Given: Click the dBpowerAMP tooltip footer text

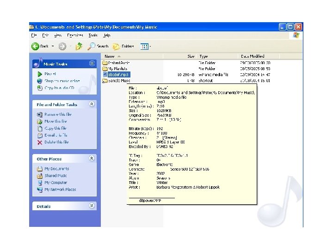Looking at the screenshot, I should [x=150, y=201].
